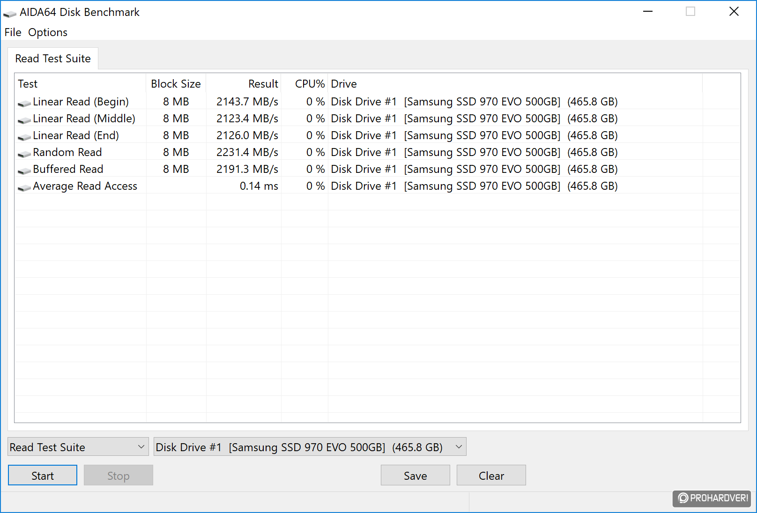Select the Linear Read (End) test name
The width and height of the screenshot is (757, 513).
click(x=76, y=135)
